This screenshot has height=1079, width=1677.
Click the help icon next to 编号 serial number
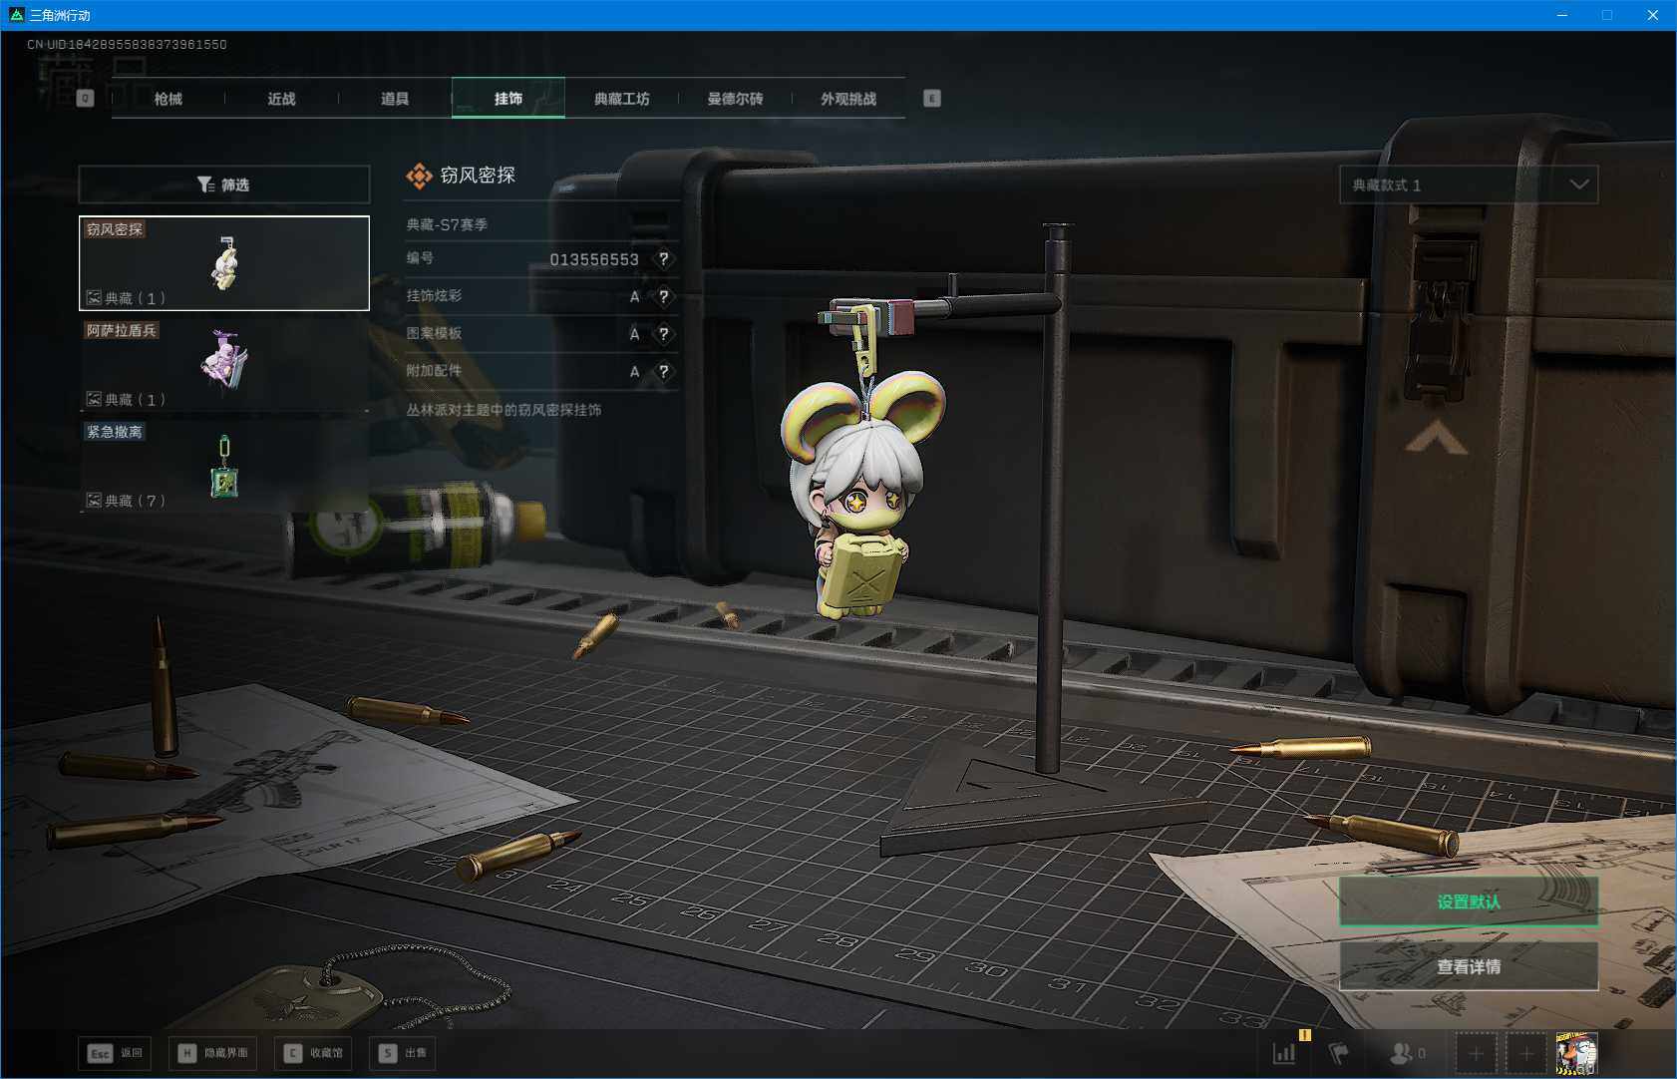(663, 259)
